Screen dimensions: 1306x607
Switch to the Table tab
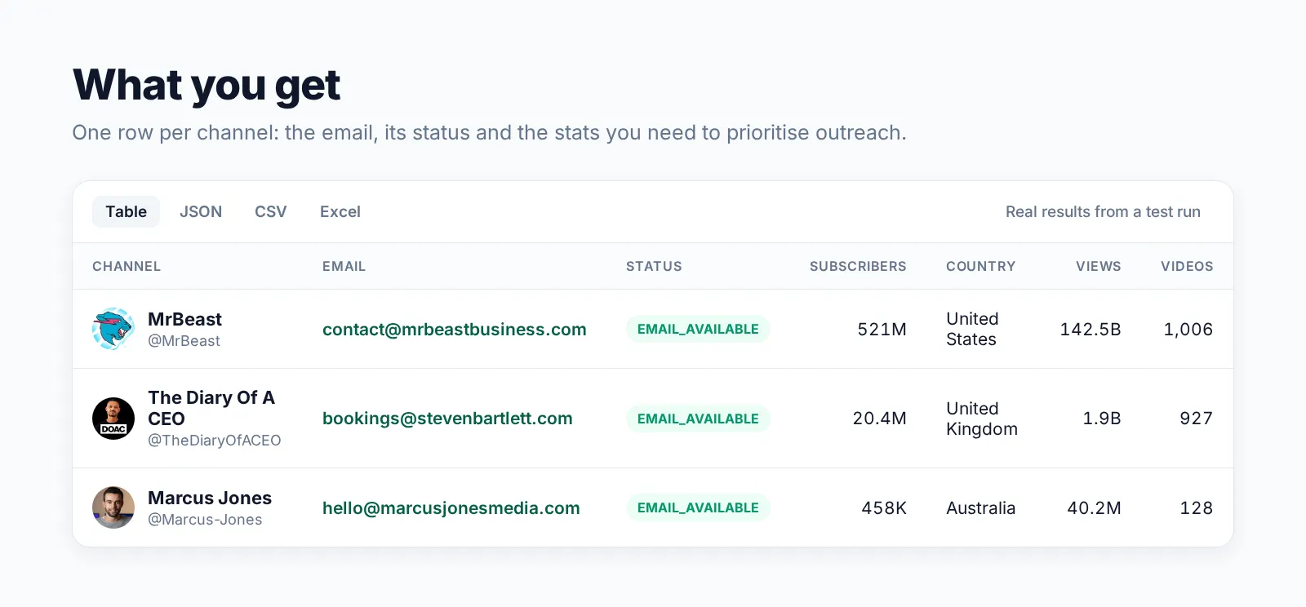point(126,211)
